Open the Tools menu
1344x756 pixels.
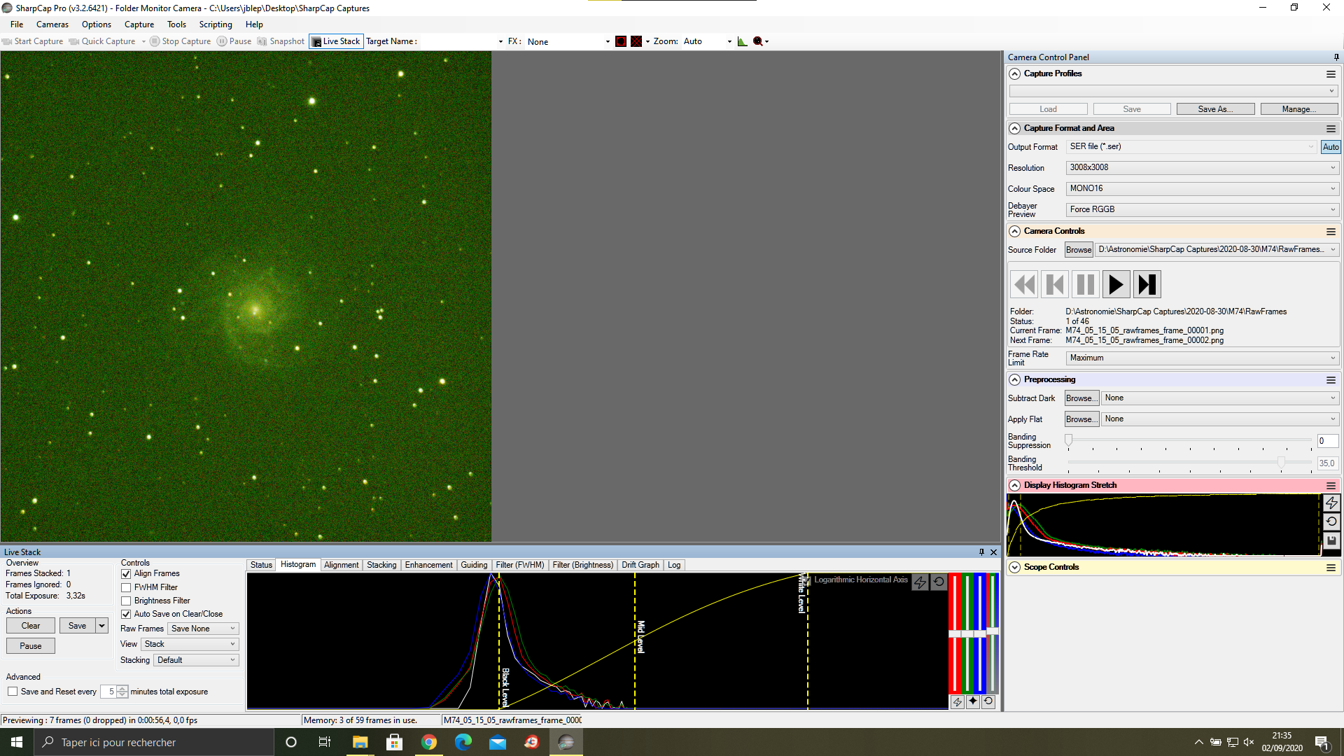pyautogui.click(x=176, y=24)
